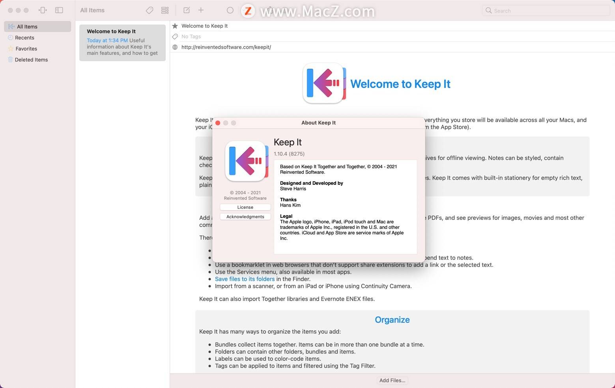Screen dimensions: 615x388
Task: Click the name Hans Kim
Action: click(x=290, y=205)
